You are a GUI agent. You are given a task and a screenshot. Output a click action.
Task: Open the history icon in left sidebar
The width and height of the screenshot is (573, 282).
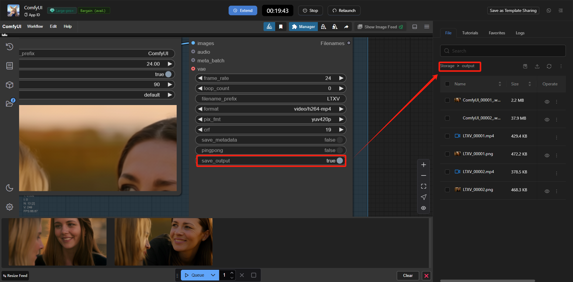(x=10, y=47)
